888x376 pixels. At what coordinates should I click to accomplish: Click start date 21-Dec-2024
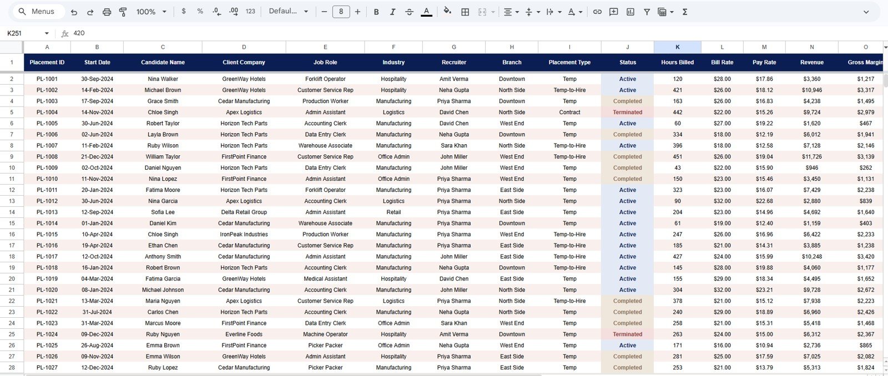click(97, 156)
